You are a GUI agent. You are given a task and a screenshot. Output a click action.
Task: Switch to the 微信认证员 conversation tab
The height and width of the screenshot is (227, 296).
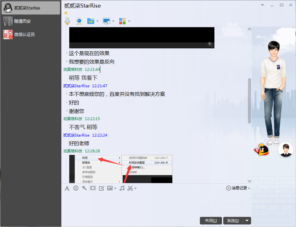pos(31,34)
